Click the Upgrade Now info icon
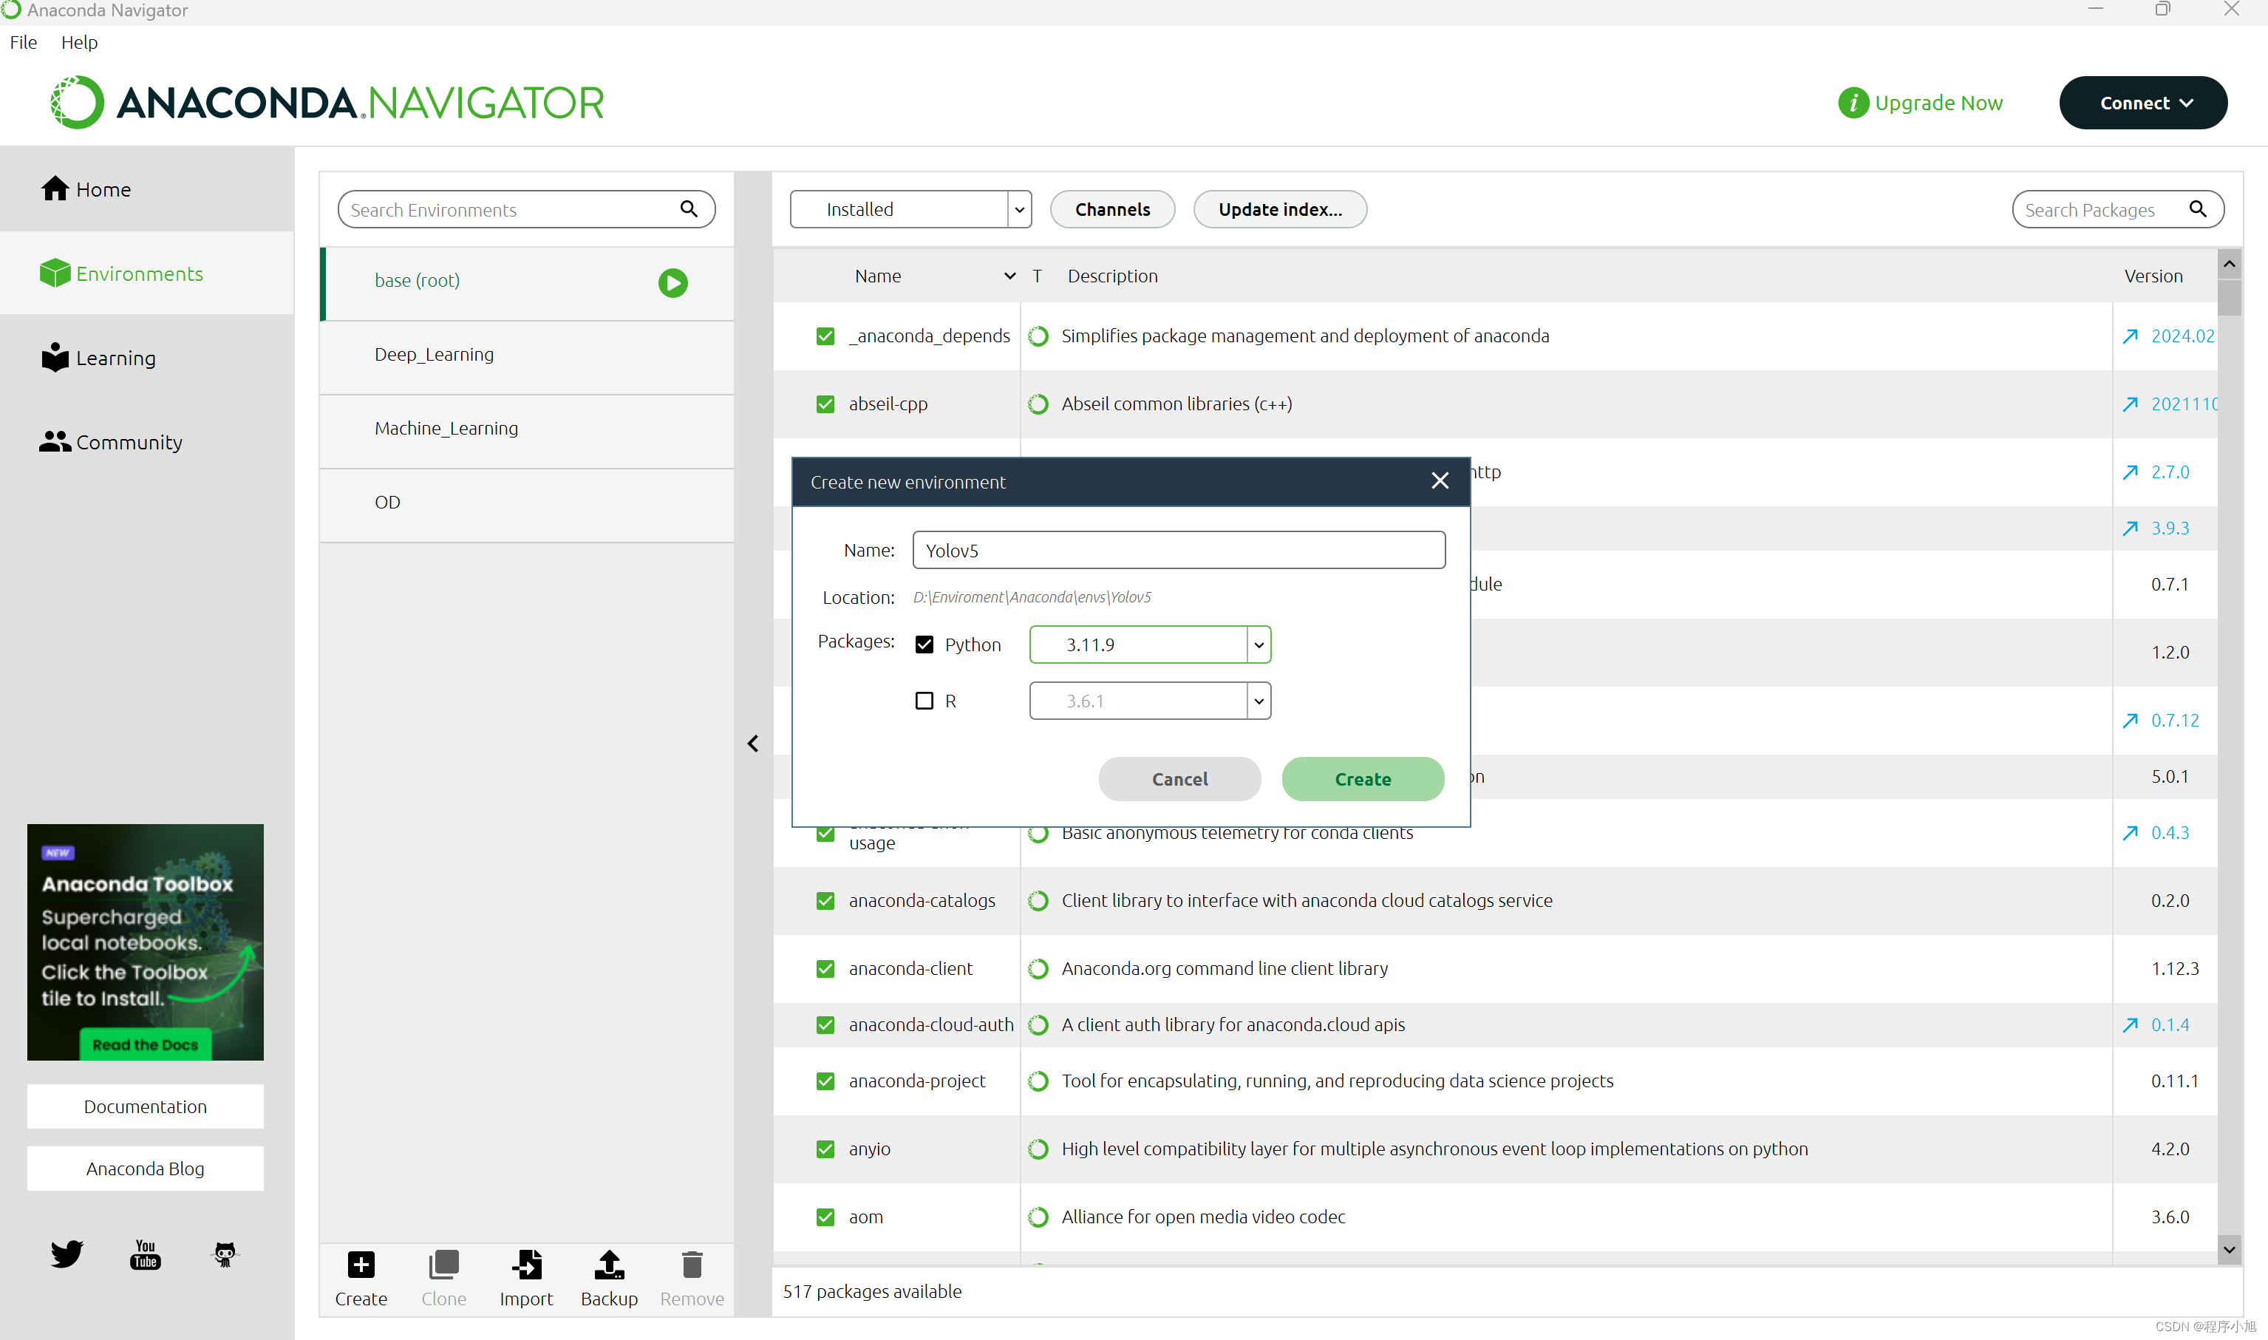Viewport: 2268px width, 1340px height. coord(1853,102)
